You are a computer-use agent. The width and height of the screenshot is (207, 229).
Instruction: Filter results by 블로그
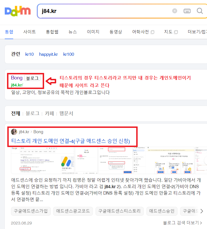[x=33, y=114]
